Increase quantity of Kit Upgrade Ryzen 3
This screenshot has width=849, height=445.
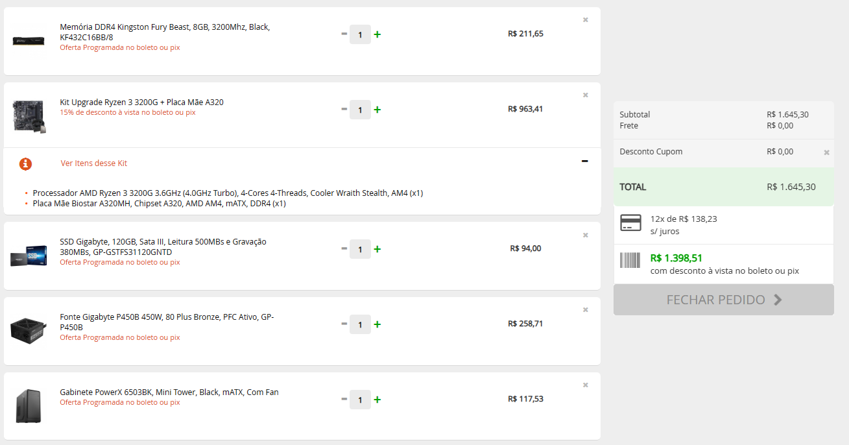tap(377, 110)
